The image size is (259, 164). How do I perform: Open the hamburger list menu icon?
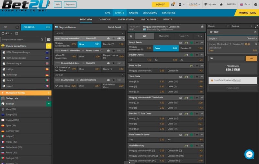click(49, 39)
